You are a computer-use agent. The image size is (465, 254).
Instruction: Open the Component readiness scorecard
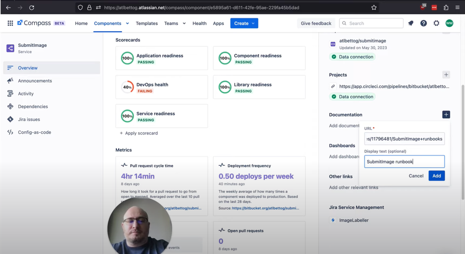(x=259, y=58)
